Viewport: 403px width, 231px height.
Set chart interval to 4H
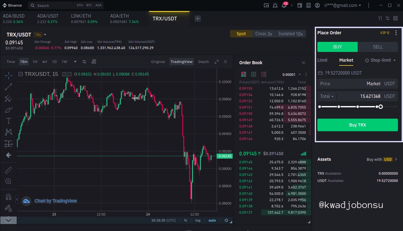(45, 62)
